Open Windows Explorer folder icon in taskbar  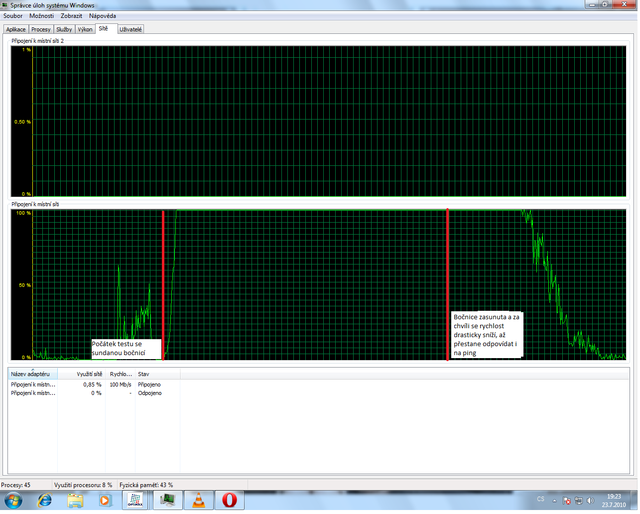pos(75,500)
